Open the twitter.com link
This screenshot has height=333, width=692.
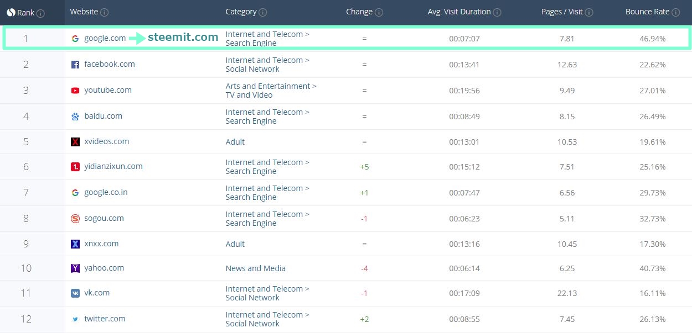105,319
